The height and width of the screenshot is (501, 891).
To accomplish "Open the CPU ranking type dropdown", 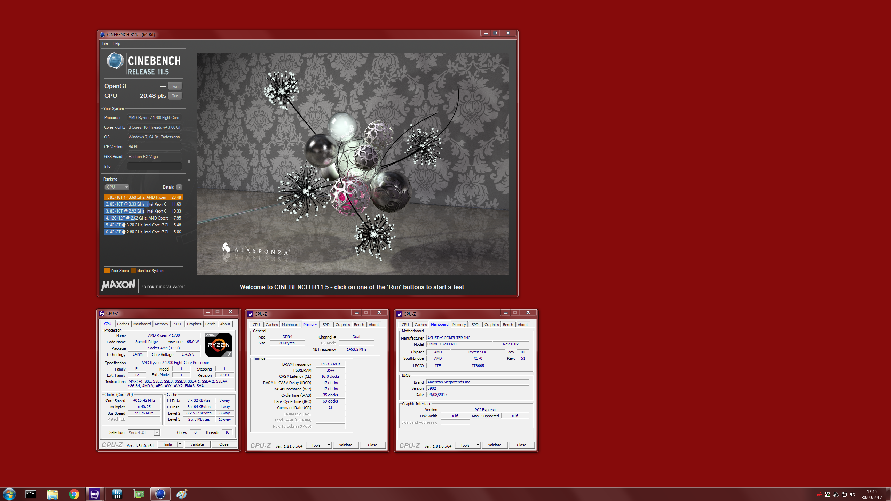I will click(117, 187).
